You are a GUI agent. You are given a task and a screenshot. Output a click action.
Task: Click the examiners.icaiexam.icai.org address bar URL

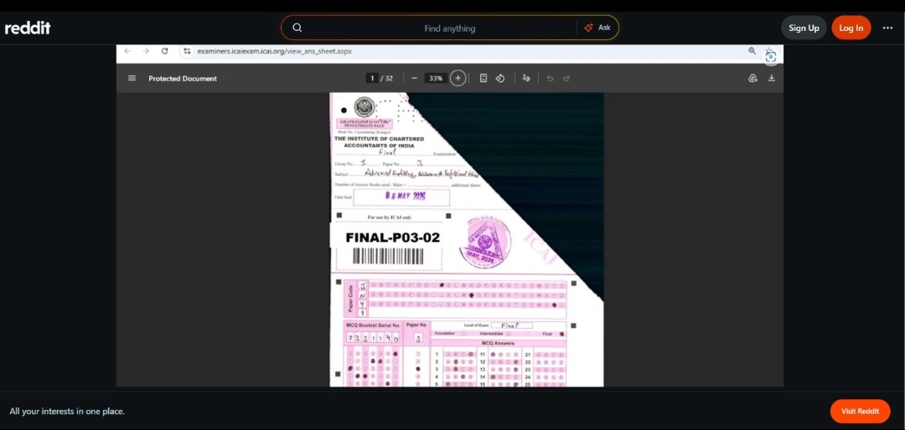pos(274,51)
